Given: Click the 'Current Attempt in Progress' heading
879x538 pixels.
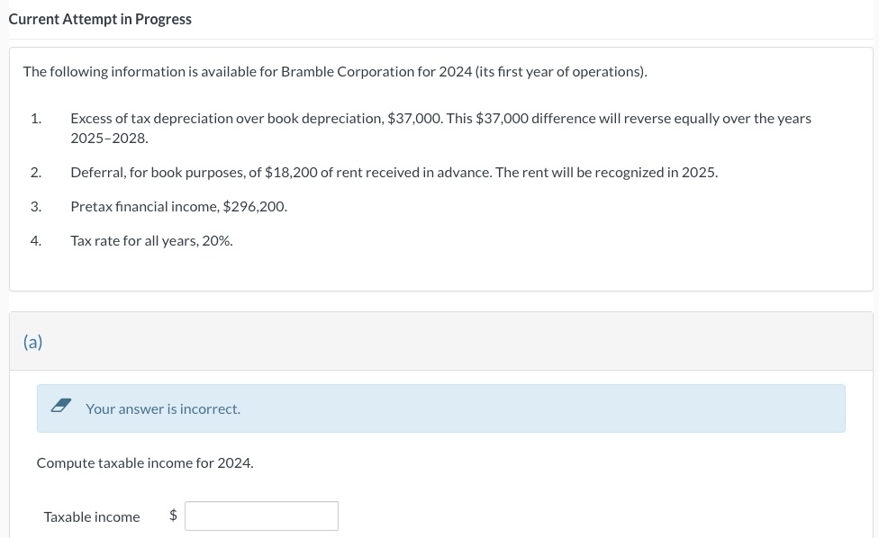Looking at the screenshot, I should [x=100, y=19].
